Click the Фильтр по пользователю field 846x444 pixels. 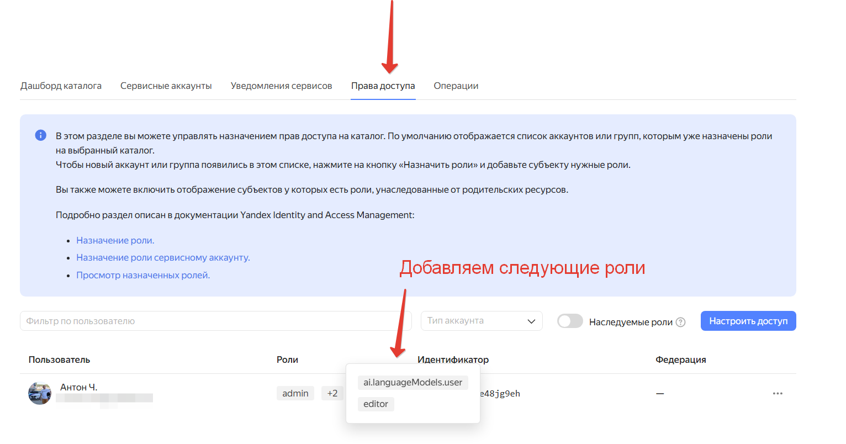pos(215,321)
